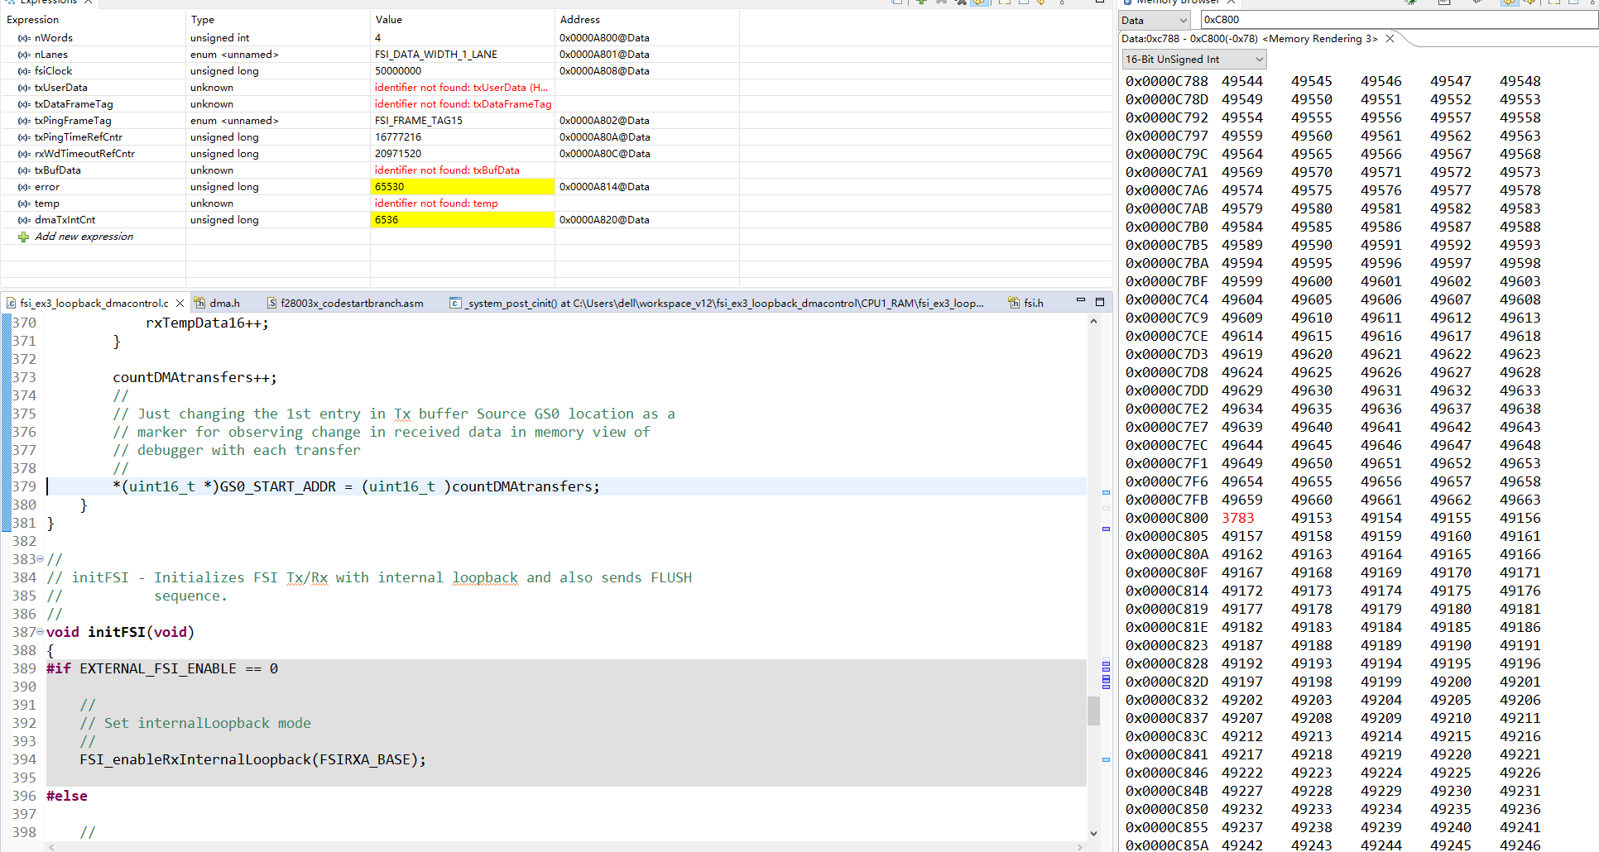Click memory value 49544
Viewport: 1599px width, 852px height.
pyautogui.click(x=1242, y=81)
